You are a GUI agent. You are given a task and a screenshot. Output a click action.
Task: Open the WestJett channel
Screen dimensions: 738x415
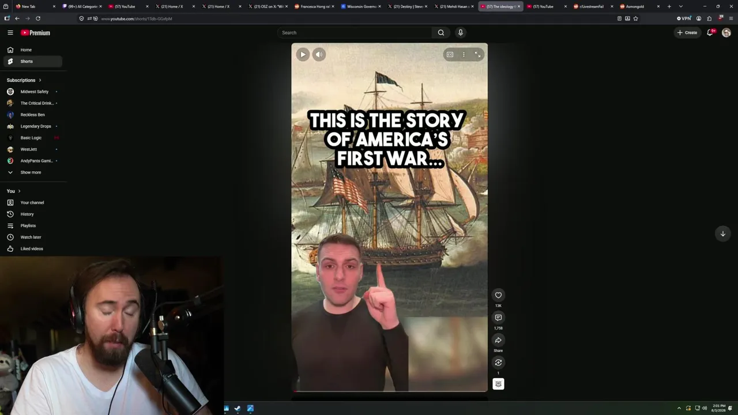(32, 149)
